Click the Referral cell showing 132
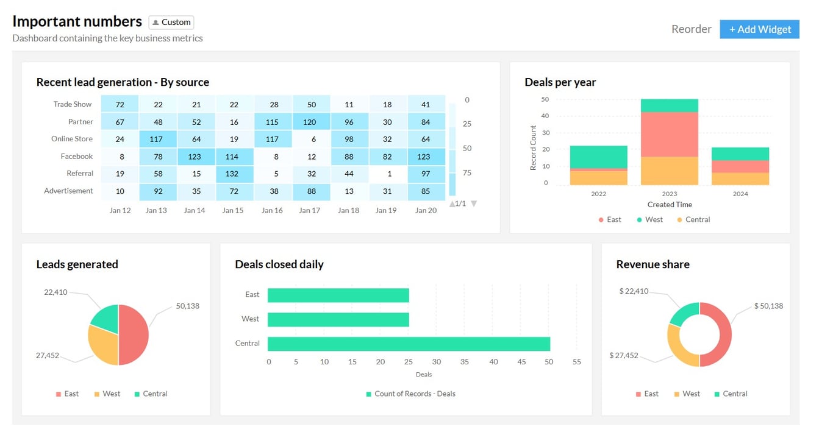The image size is (833, 435). click(x=234, y=174)
